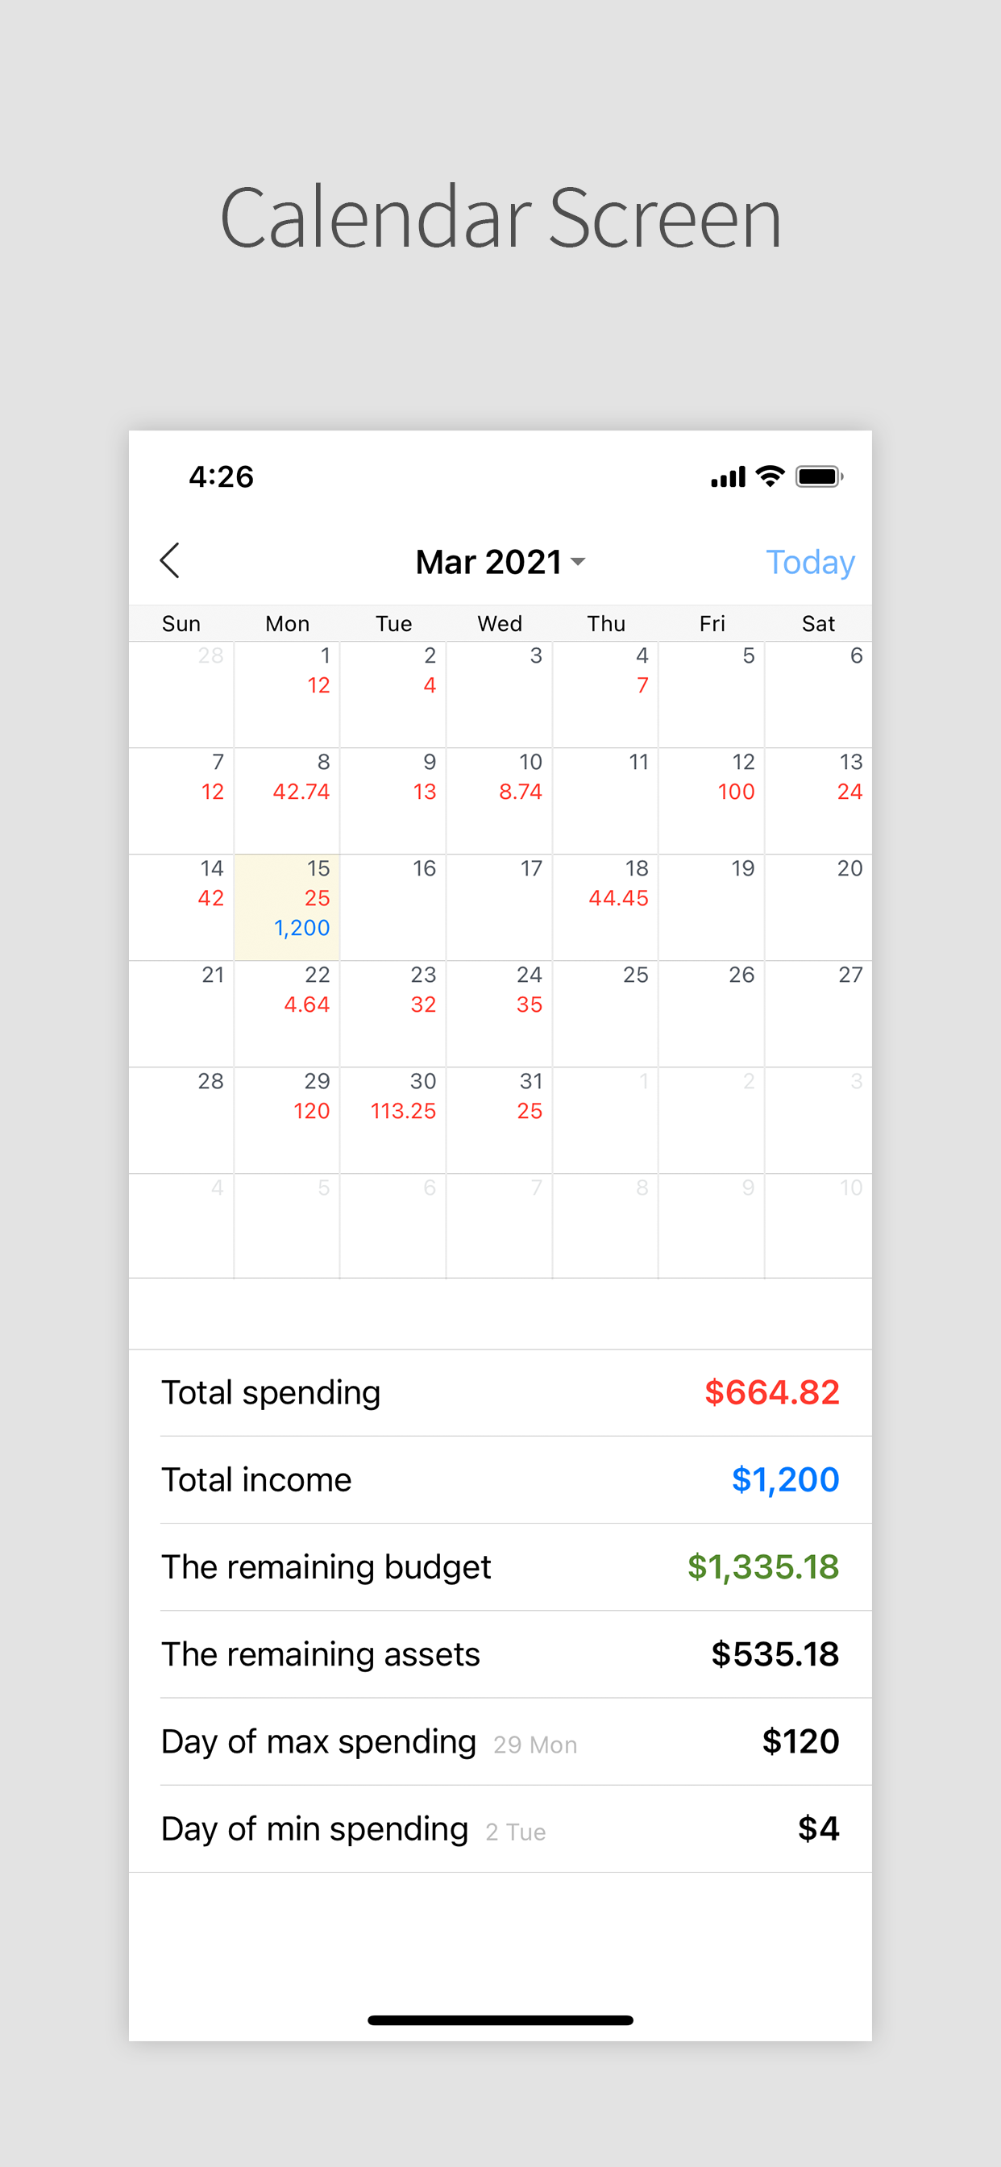Select March 31 with 25 spent

tap(499, 1121)
